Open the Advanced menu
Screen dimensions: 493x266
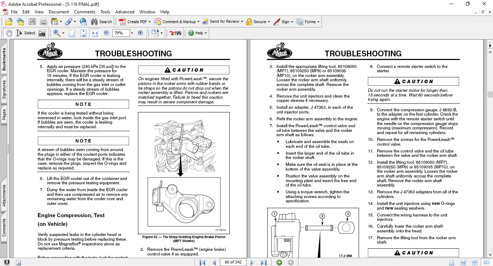click(x=125, y=12)
